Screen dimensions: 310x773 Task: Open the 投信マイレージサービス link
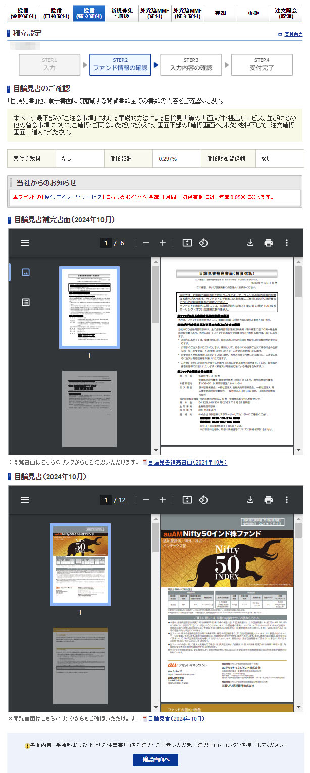[73, 197]
